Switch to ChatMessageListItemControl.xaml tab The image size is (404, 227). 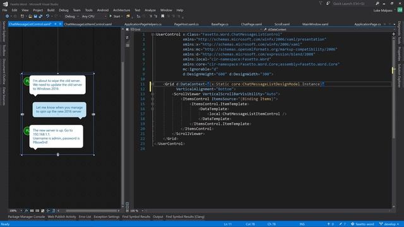tap(88, 24)
